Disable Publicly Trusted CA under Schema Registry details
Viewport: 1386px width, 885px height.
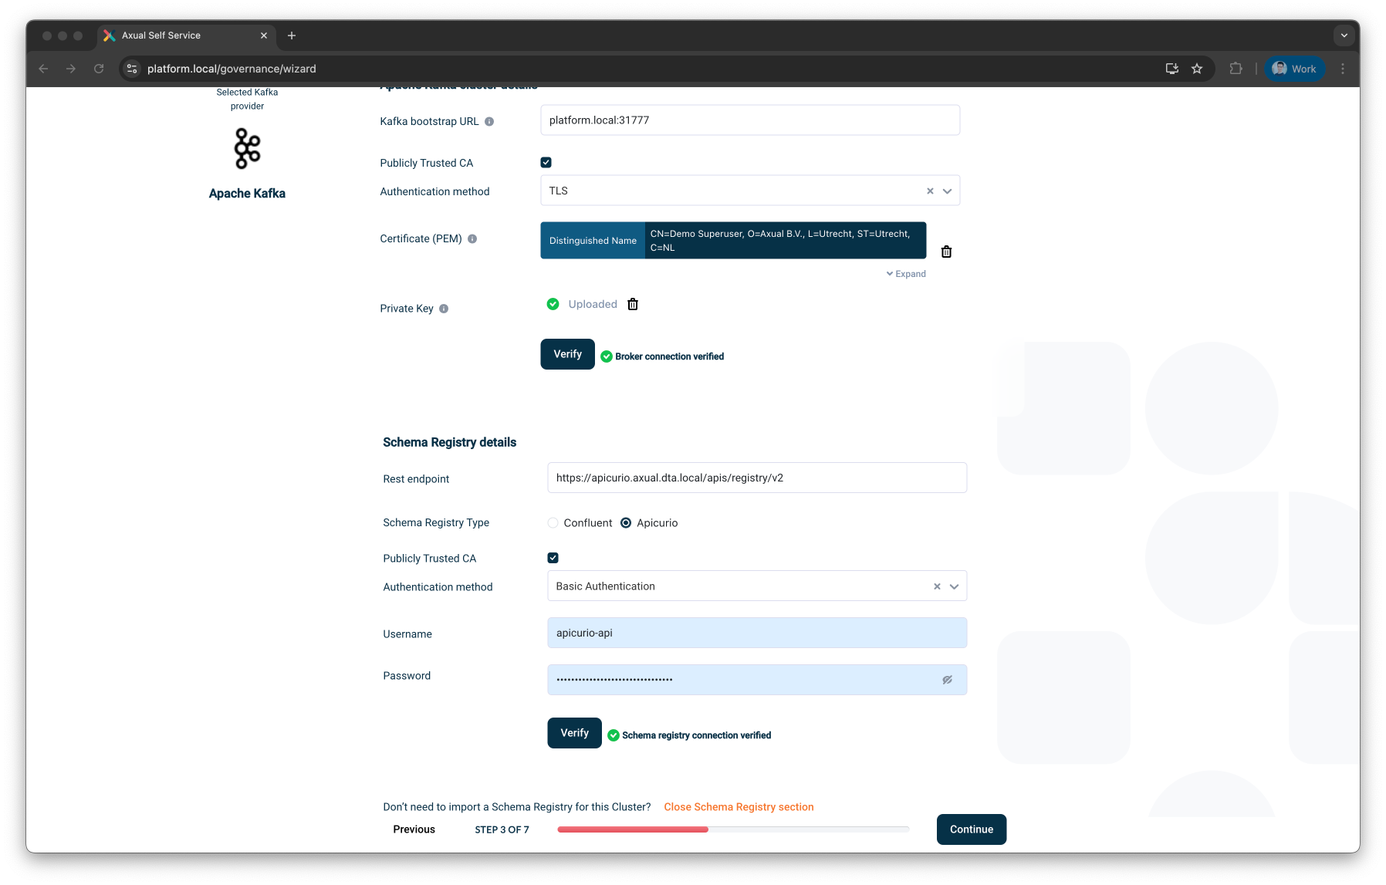coord(552,557)
